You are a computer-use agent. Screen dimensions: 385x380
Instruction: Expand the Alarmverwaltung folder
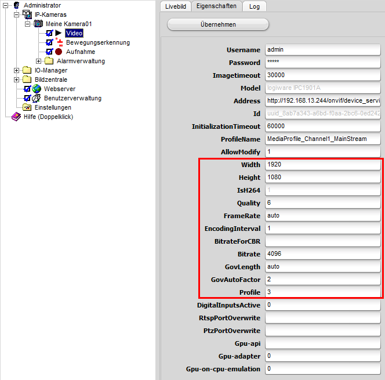pyautogui.click(x=39, y=61)
